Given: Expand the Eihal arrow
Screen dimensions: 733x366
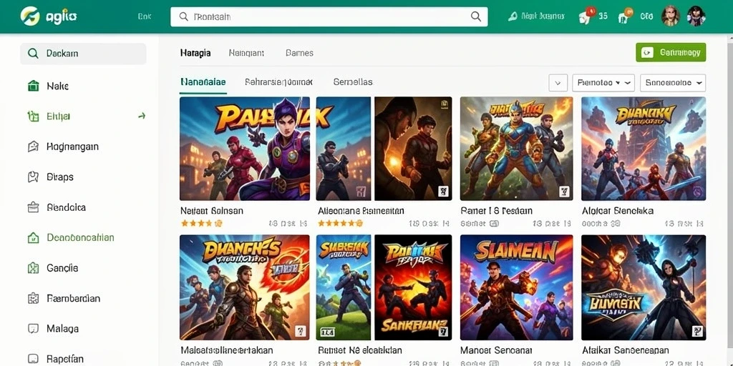Looking at the screenshot, I should [142, 116].
